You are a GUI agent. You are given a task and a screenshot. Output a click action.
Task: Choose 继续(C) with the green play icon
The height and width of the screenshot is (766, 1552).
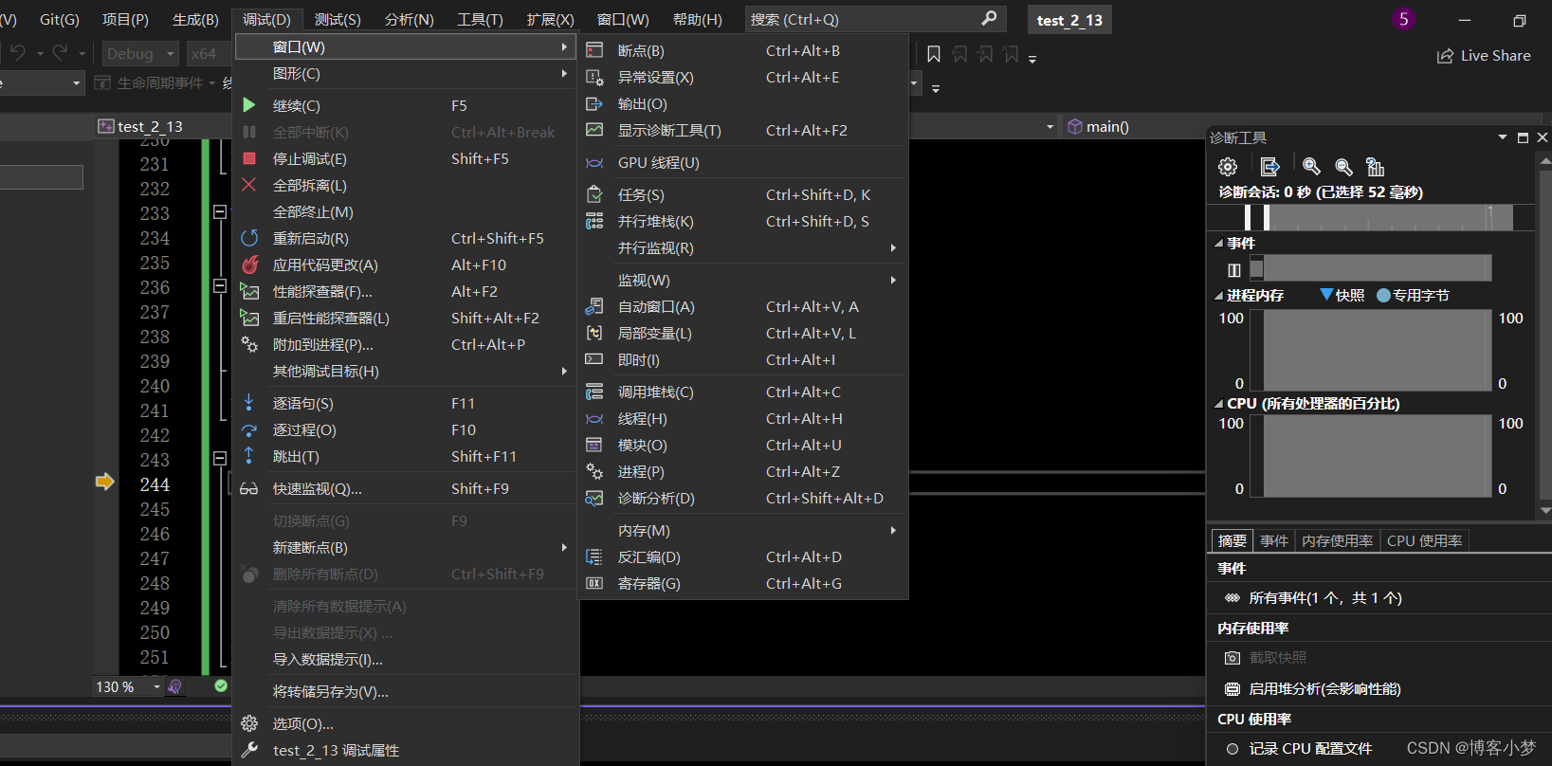coord(406,106)
